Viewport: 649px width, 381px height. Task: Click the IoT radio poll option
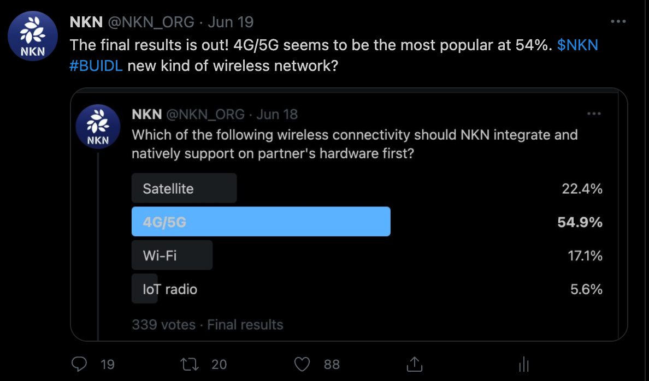coord(169,289)
